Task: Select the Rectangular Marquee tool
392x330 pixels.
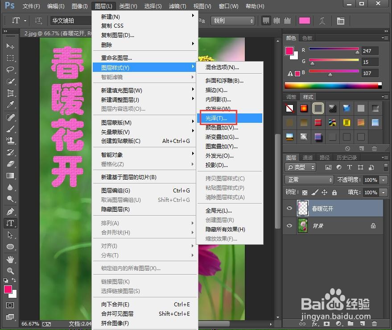Action: tap(10, 58)
